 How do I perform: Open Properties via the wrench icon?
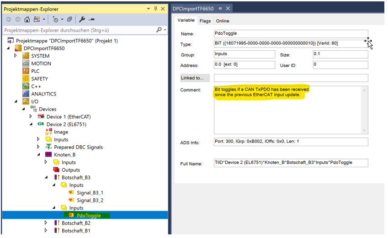(82, 19)
